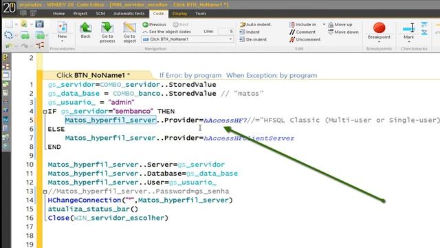The width and height of the screenshot is (440, 248).
Task: Click COMBO_banco on line 2
Action: pos(136,94)
